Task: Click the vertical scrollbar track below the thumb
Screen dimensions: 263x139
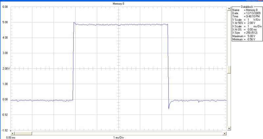Action: (x=229, y=102)
